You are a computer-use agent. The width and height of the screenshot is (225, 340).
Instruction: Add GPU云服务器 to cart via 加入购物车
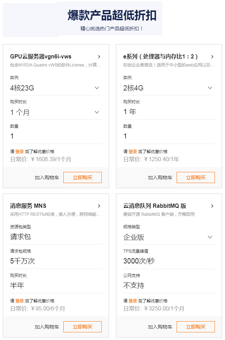click(x=47, y=177)
